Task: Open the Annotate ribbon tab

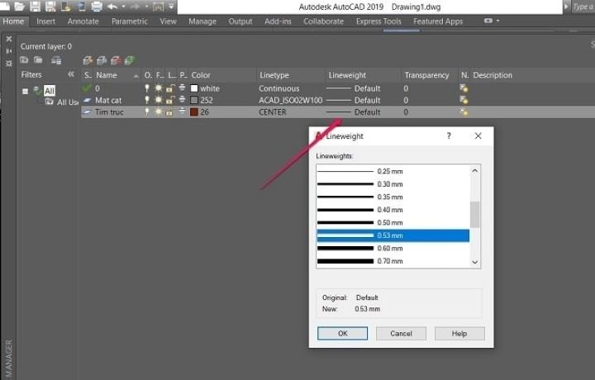Action: 83,21
